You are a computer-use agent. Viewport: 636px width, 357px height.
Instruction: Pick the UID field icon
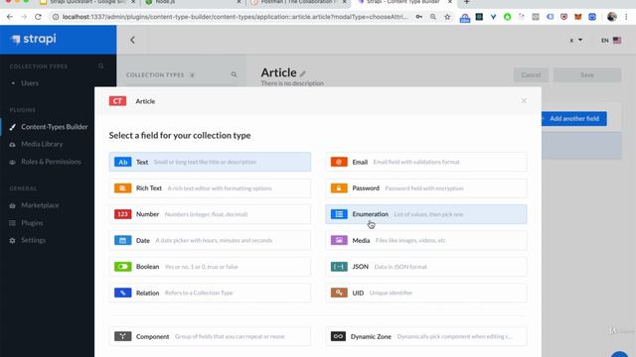pyautogui.click(x=339, y=293)
